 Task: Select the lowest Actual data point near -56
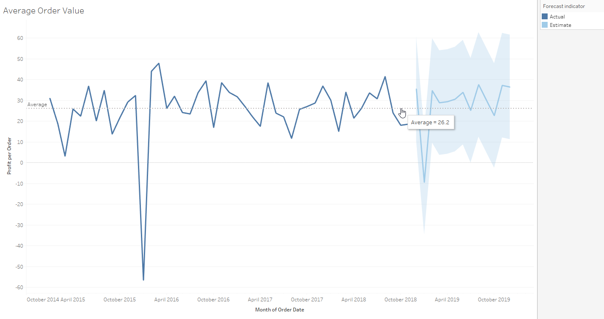[143, 280]
